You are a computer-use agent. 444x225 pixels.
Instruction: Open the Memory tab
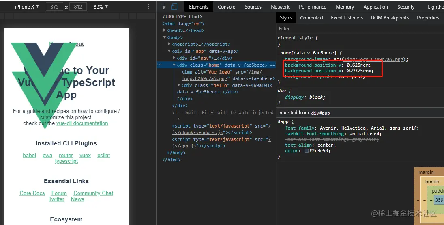[345, 7]
